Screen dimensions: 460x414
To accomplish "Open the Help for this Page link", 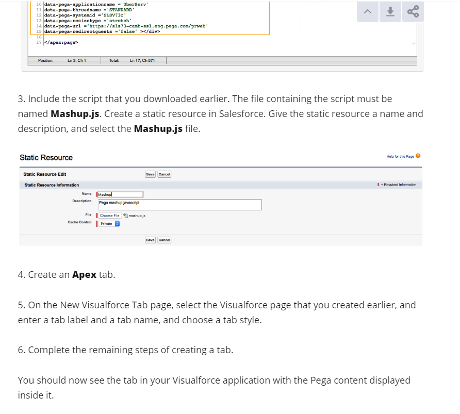I will [400, 157].
